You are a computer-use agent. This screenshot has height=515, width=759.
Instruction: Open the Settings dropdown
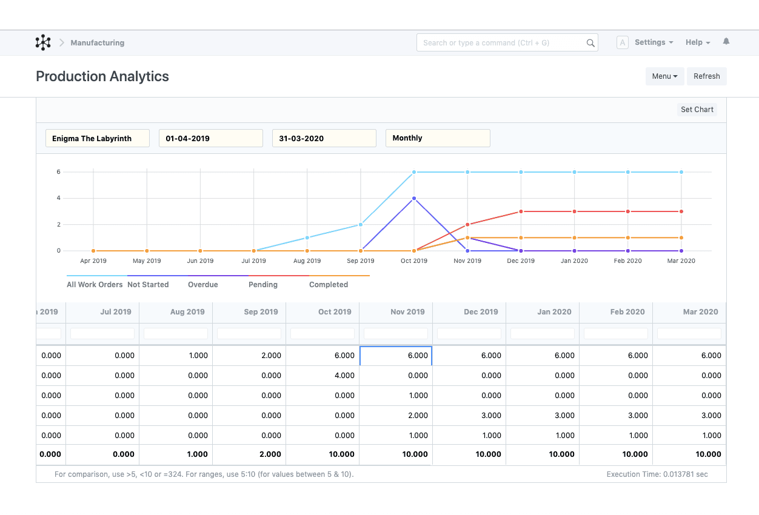coord(654,42)
